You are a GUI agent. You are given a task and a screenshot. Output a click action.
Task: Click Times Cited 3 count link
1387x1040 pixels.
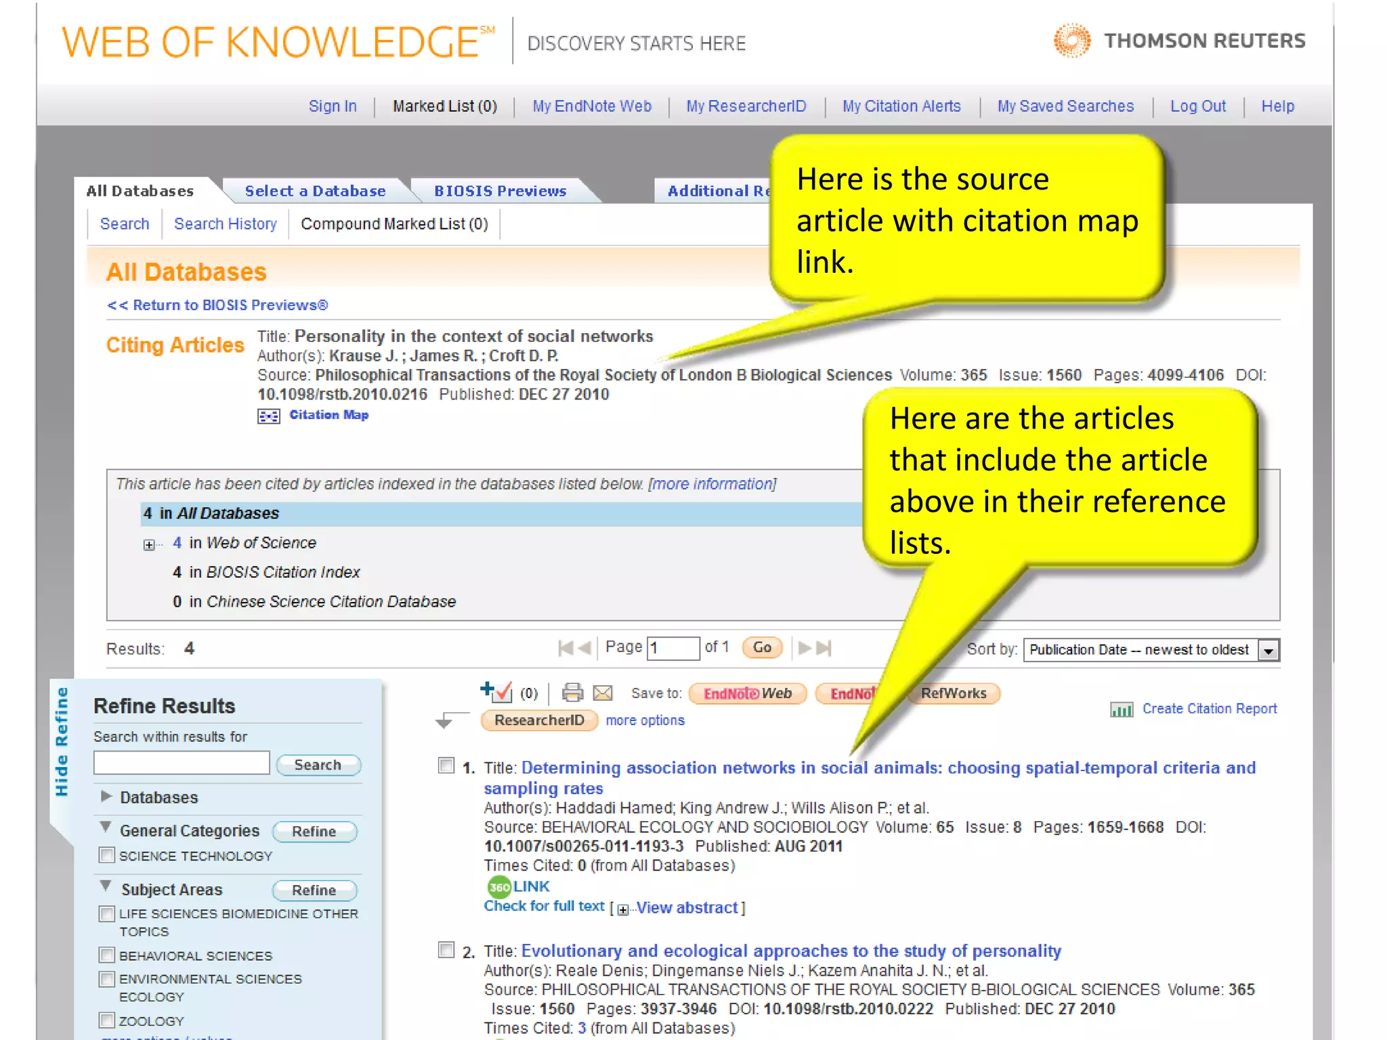(582, 1027)
